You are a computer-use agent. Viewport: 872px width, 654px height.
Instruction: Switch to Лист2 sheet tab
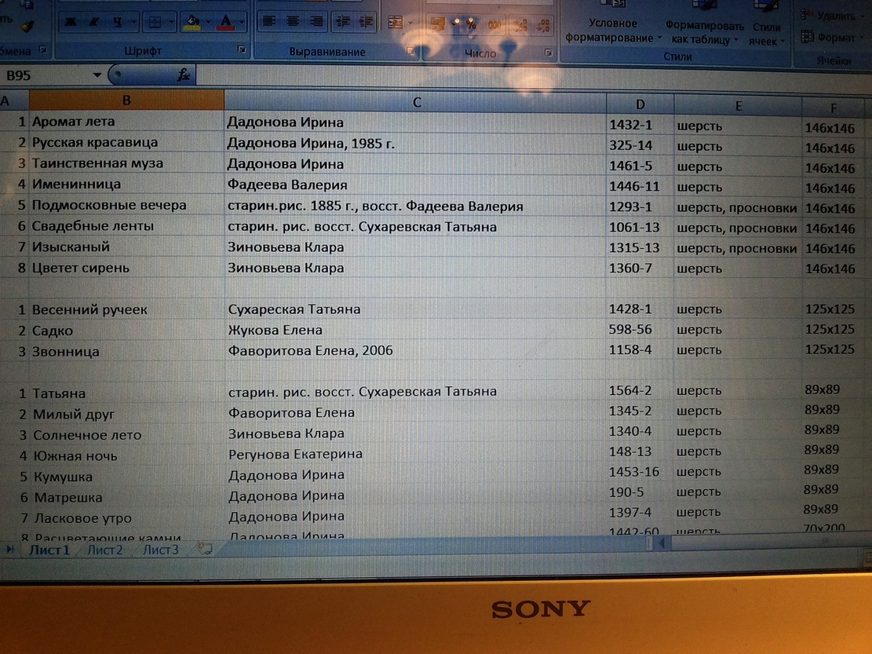105,550
